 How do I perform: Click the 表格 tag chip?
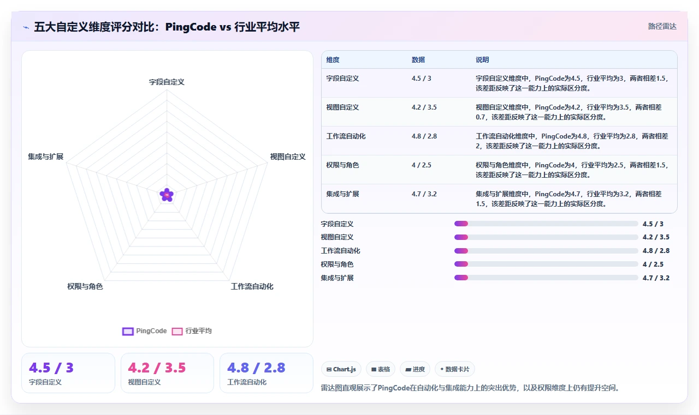click(x=381, y=369)
